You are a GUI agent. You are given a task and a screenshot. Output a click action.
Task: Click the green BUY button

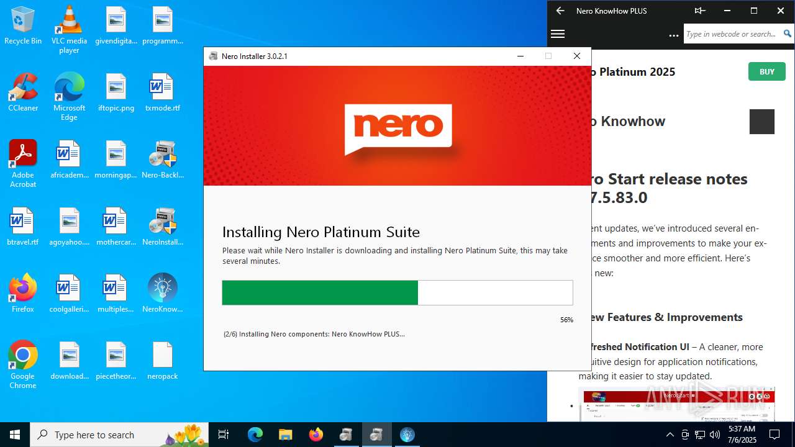(x=766, y=71)
